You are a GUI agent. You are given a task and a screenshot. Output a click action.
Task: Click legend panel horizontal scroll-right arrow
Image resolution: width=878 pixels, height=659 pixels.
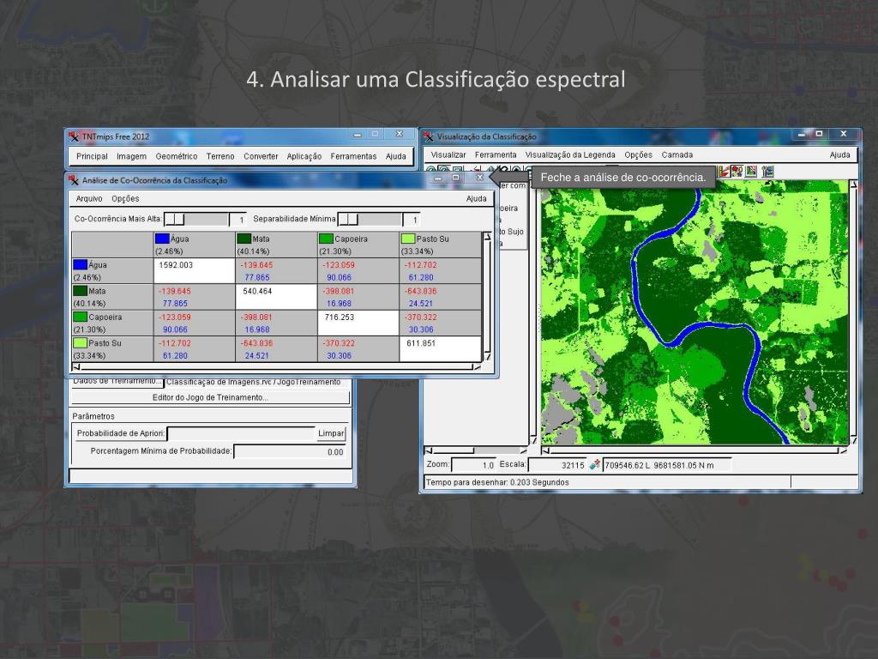524,450
